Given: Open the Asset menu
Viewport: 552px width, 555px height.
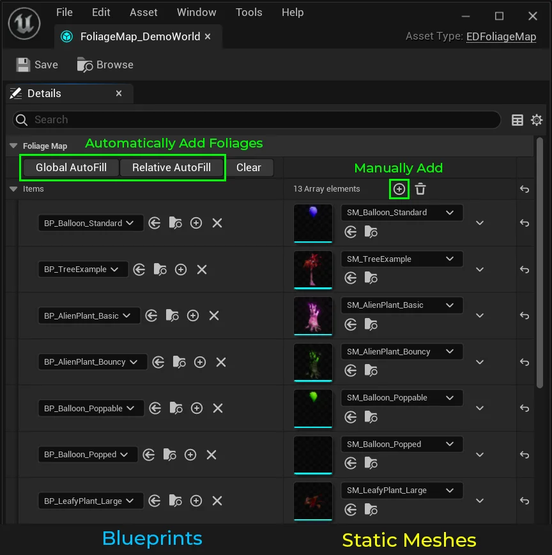Looking at the screenshot, I should [144, 13].
